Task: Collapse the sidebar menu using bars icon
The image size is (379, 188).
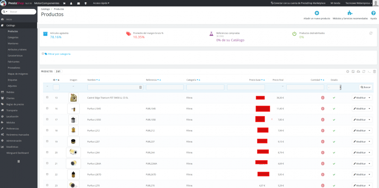Action: [19, 161]
